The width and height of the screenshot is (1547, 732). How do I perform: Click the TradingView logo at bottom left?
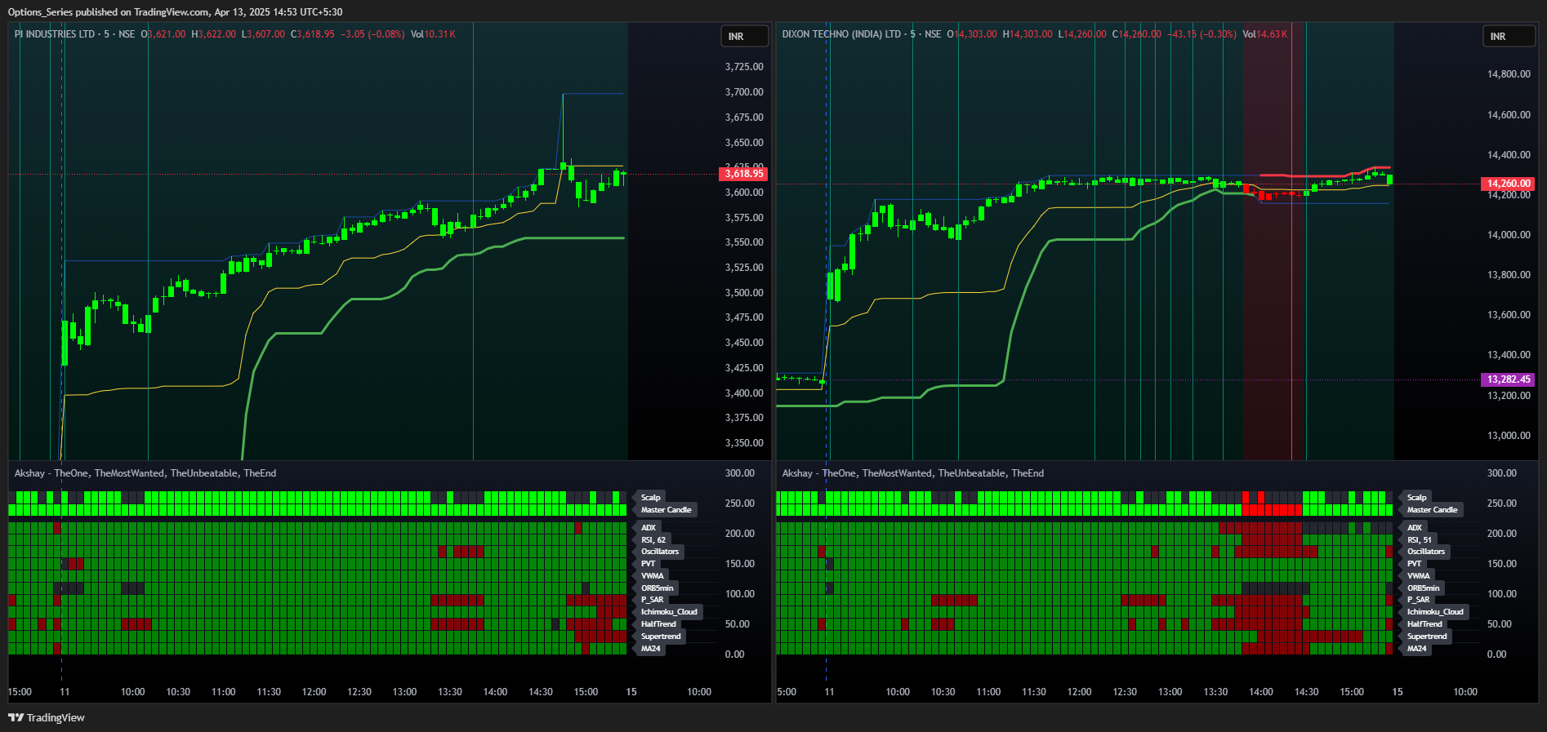pyautogui.click(x=47, y=717)
